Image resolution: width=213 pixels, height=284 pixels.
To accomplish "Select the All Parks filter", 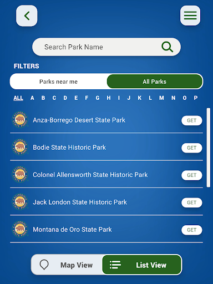I will pos(155,82).
